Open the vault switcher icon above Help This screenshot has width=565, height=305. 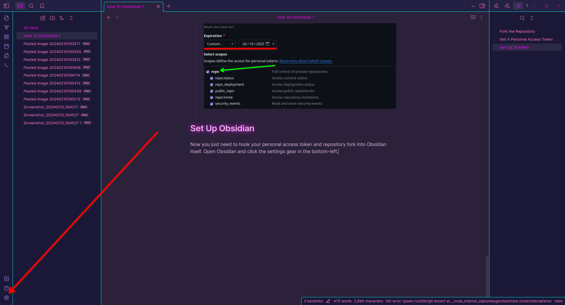[6, 279]
